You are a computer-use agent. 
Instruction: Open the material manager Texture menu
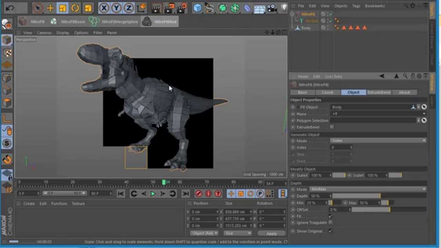coord(78,204)
